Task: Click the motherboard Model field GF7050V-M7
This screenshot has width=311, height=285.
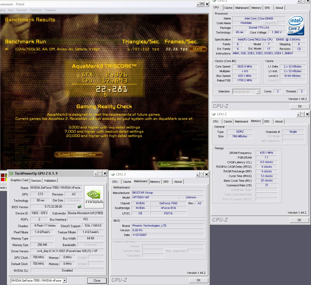Action: pyautogui.click(x=155, y=198)
